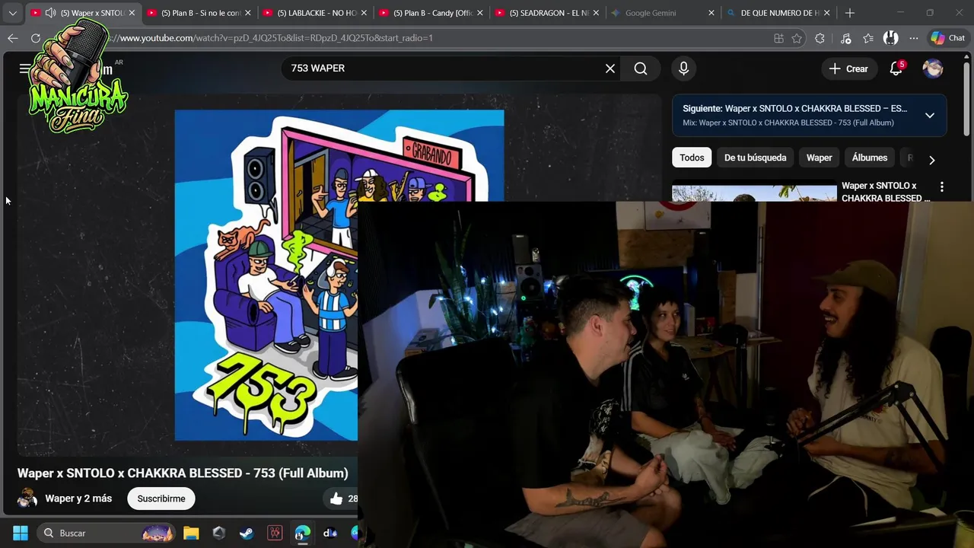Open the Unity Hub taskbar icon
Viewport: 974px width, 548px height.
coord(219,533)
